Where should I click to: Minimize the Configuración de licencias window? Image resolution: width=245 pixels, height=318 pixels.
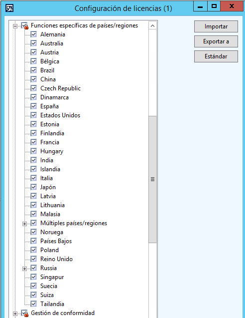(200, 6)
